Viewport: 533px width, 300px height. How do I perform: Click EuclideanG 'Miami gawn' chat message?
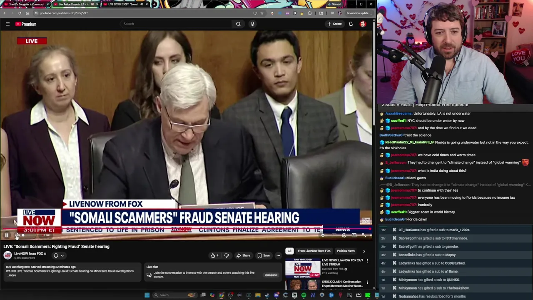pyautogui.click(x=403, y=178)
